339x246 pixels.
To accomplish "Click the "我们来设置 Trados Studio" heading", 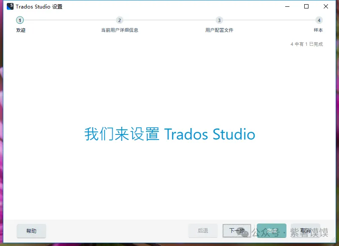I will [x=169, y=134].
